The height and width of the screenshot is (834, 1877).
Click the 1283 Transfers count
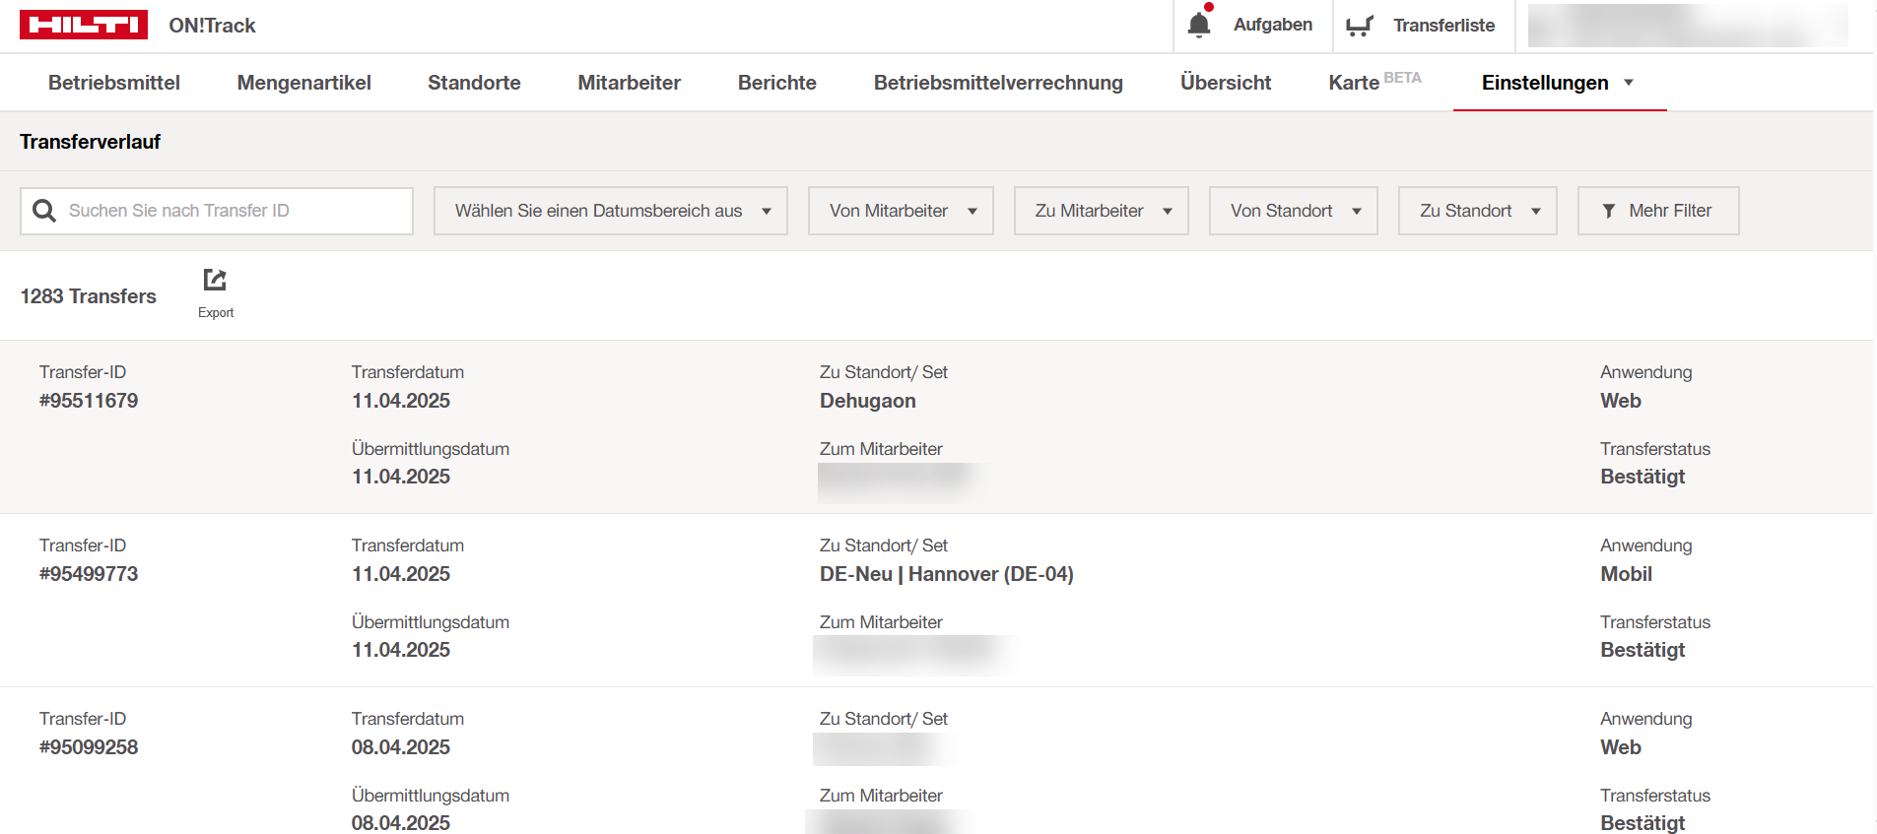tap(88, 296)
